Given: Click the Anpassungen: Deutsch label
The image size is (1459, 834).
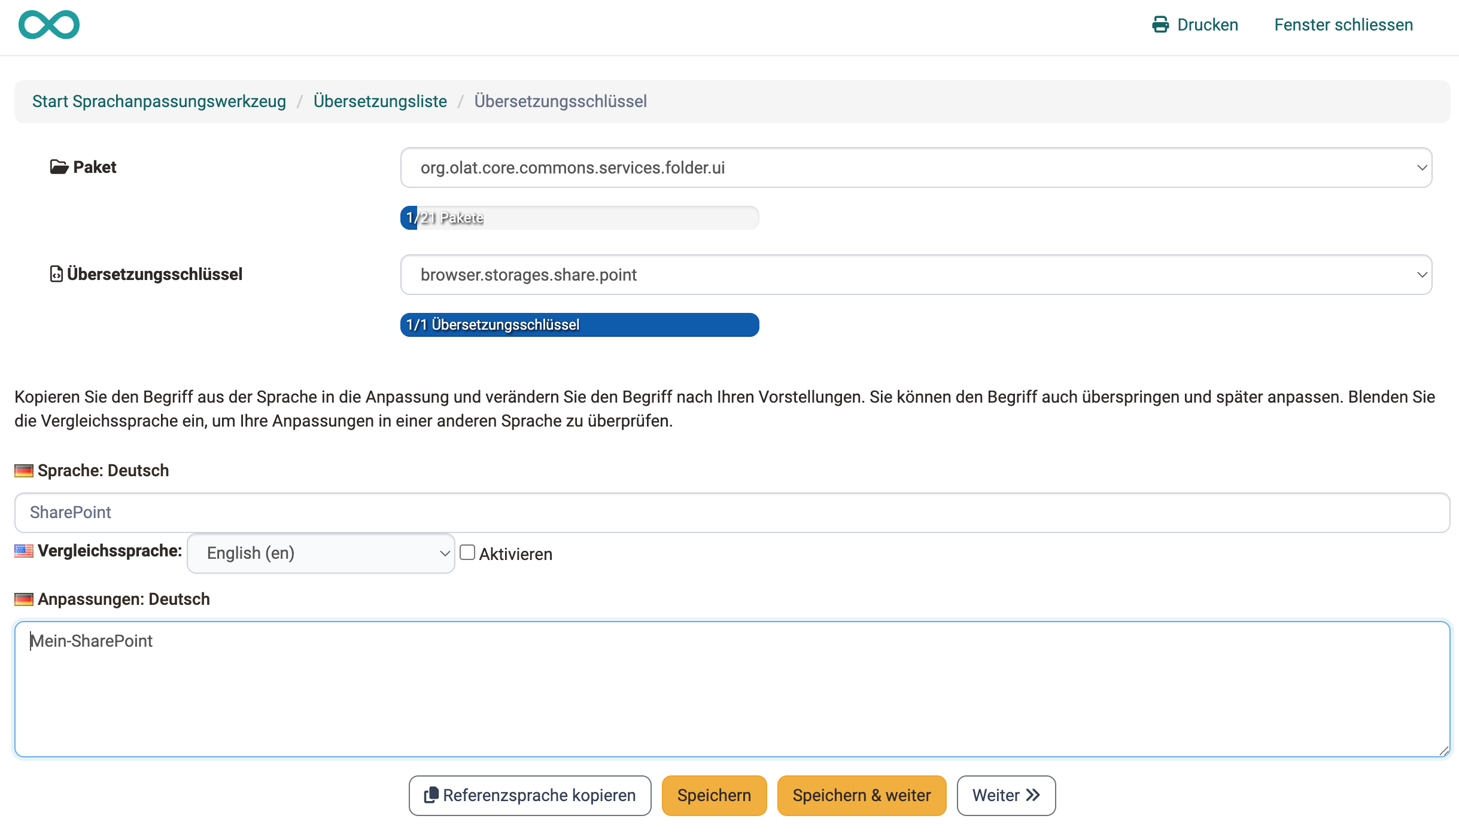Looking at the screenshot, I should [x=124, y=599].
